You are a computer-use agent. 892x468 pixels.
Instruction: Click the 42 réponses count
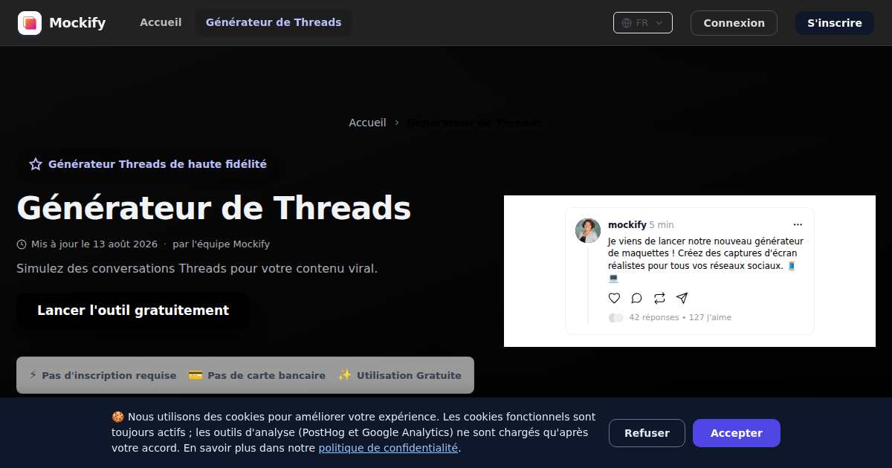point(654,317)
